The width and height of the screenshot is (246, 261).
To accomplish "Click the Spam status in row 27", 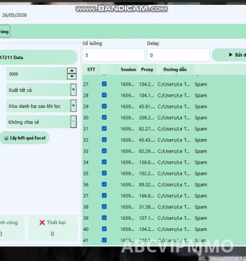I will click(x=200, y=84).
